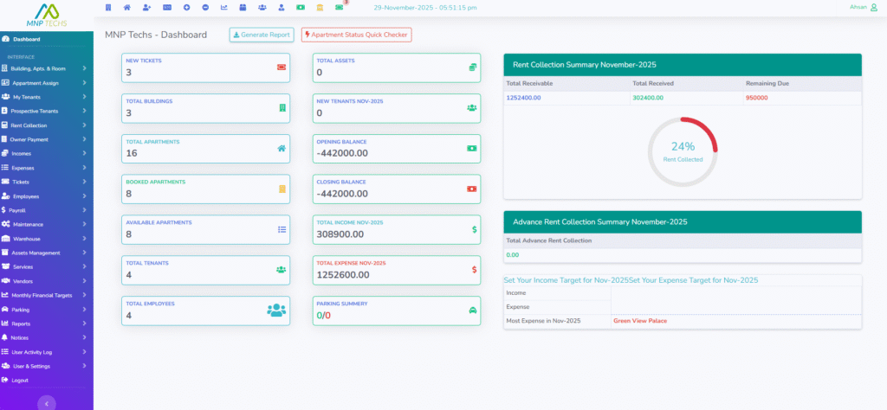Expand the Tickets chevron in sidebar
Screen dimensions: 887x410
[84, 182]
